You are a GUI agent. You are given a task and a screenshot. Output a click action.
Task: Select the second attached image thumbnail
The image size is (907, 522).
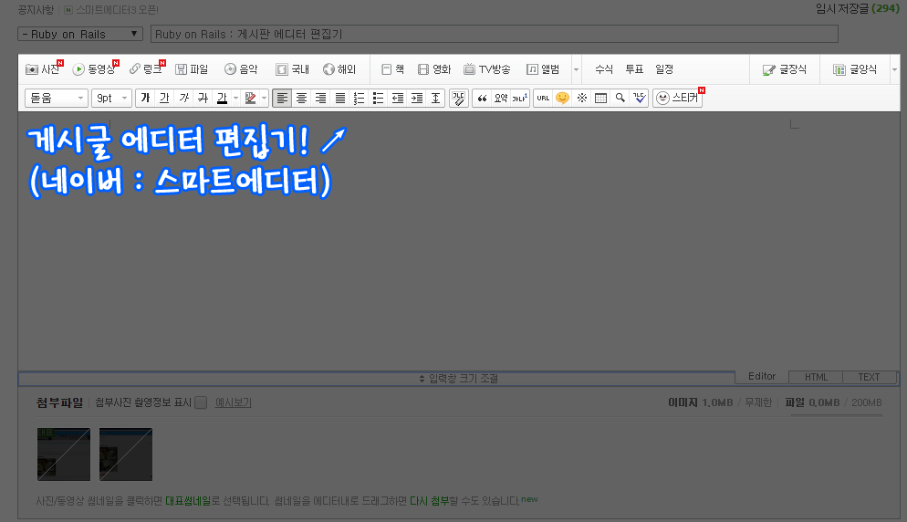tap(126, 454)
